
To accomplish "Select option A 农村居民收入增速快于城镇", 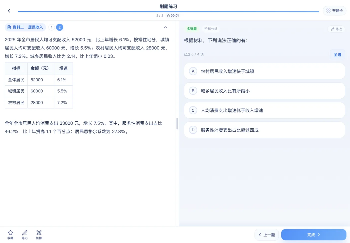I will point(264,71).
